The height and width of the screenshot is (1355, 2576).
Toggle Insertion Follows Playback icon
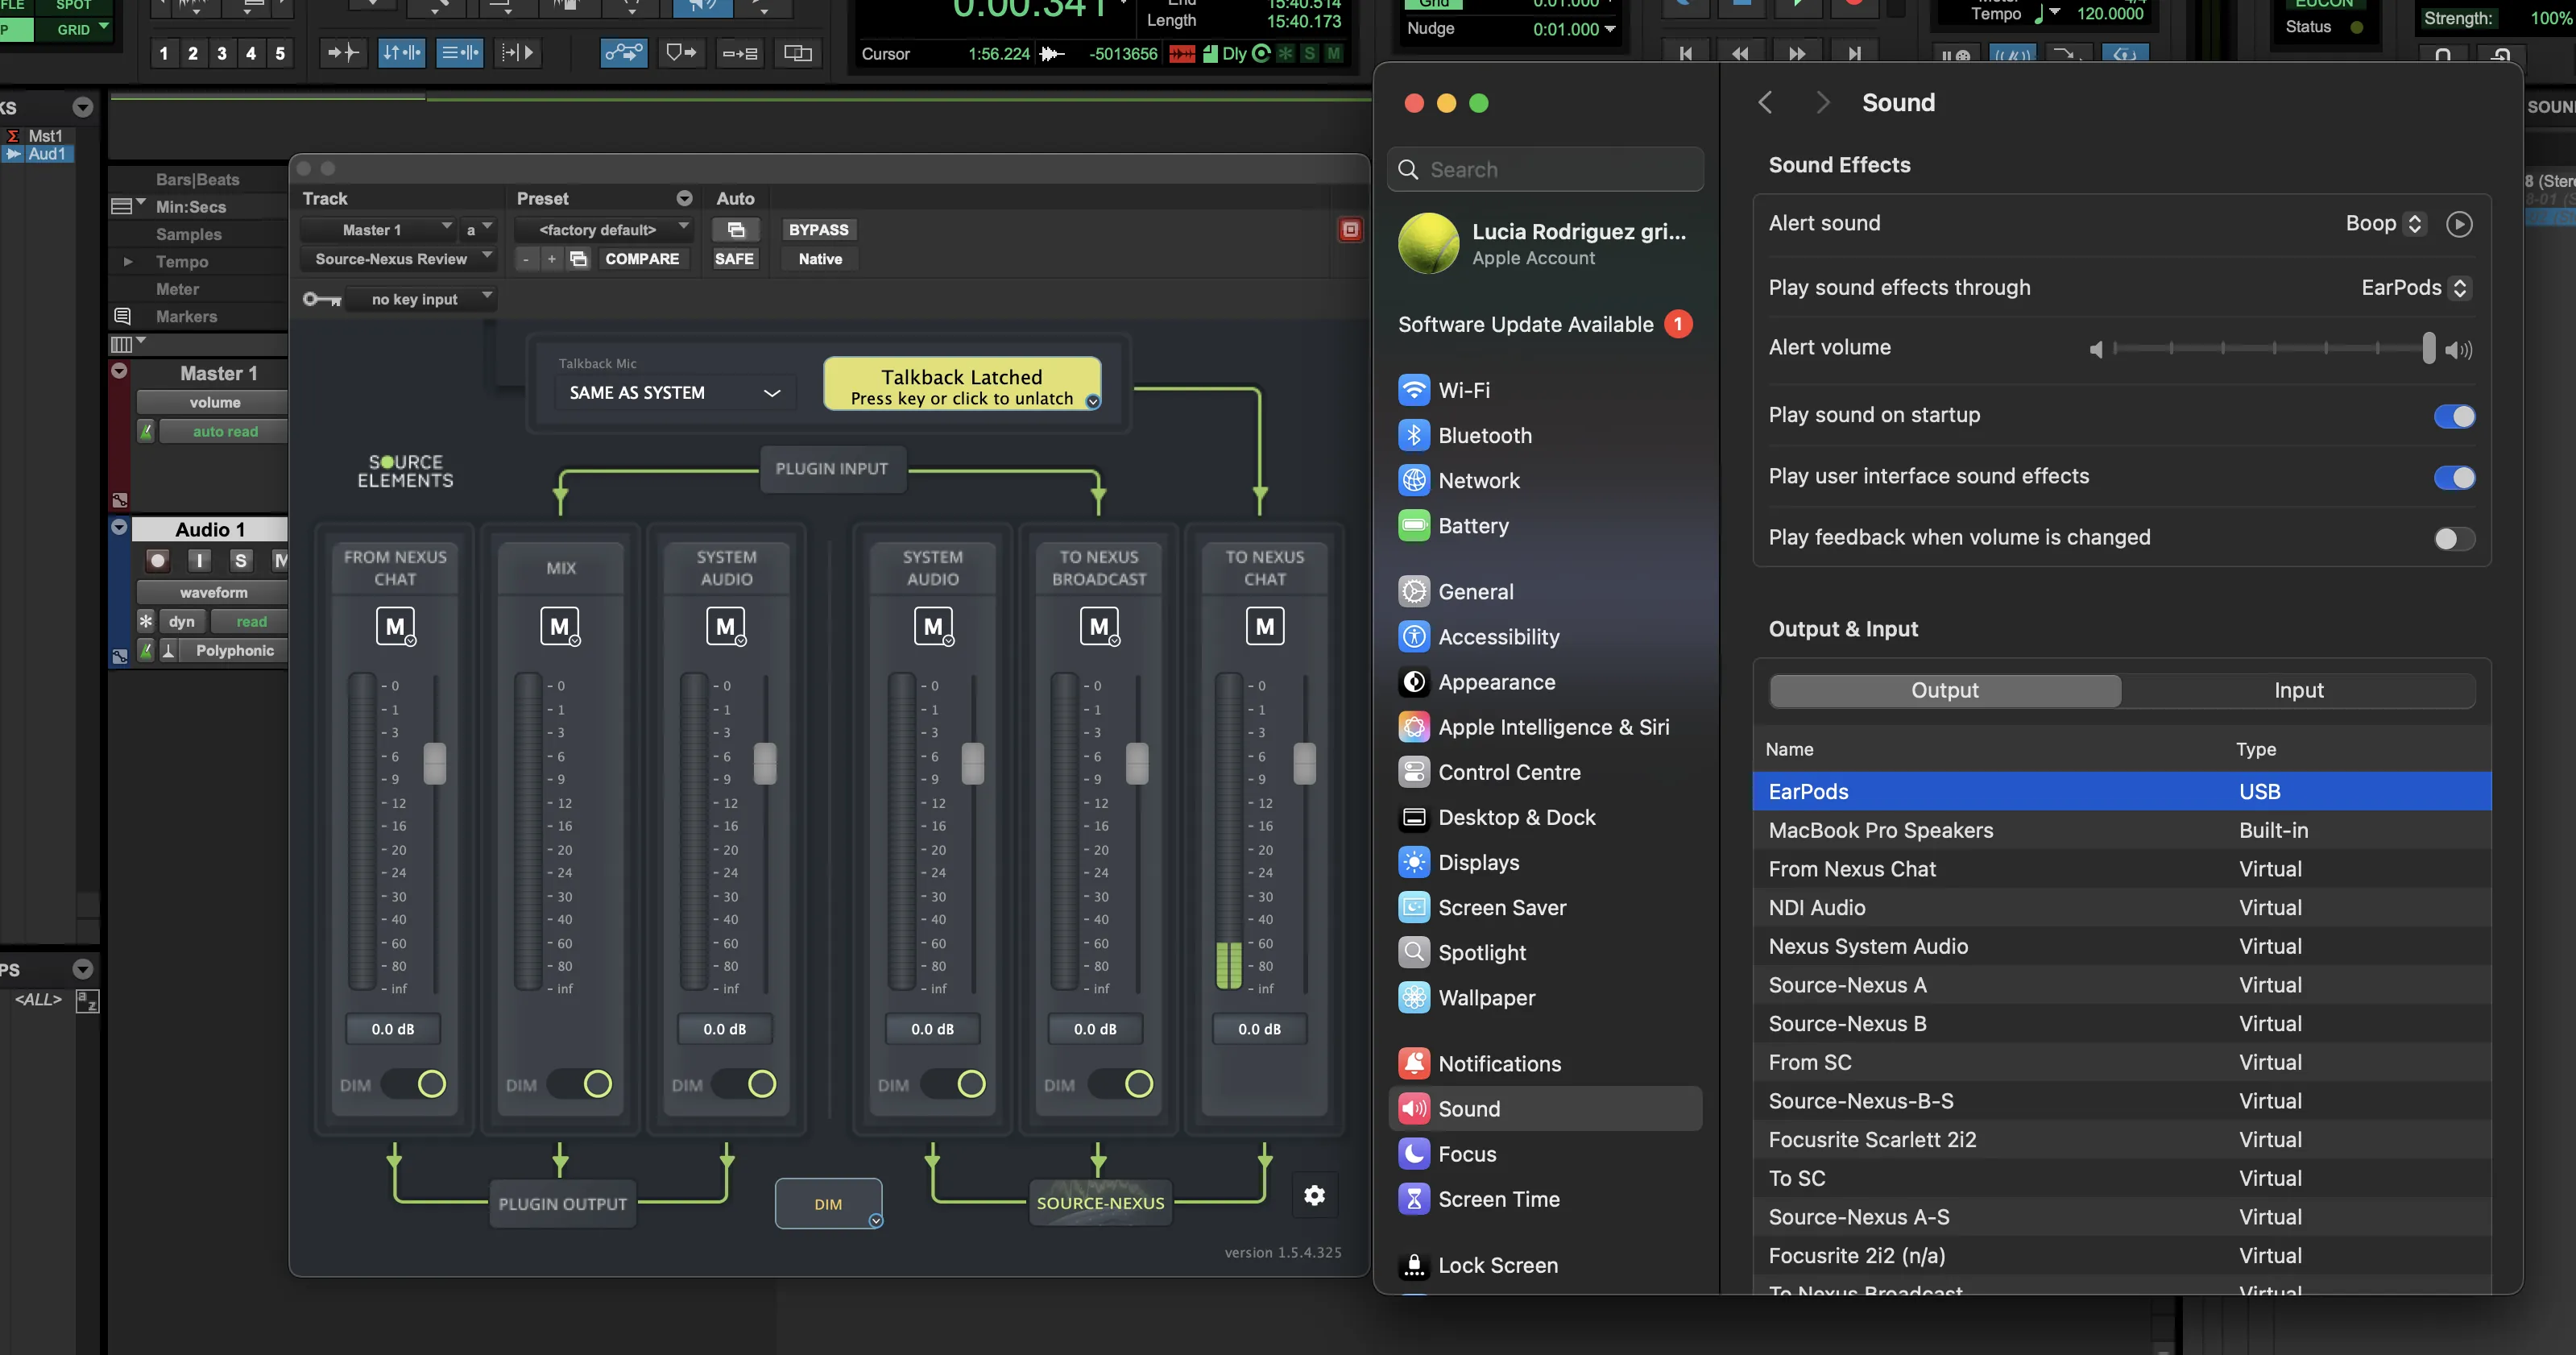pyautogui.click(x=518, y=53)
